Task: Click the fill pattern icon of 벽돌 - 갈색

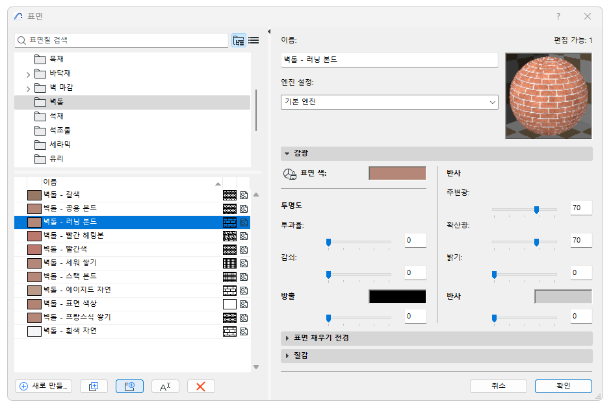Action: tap(231, 195)
